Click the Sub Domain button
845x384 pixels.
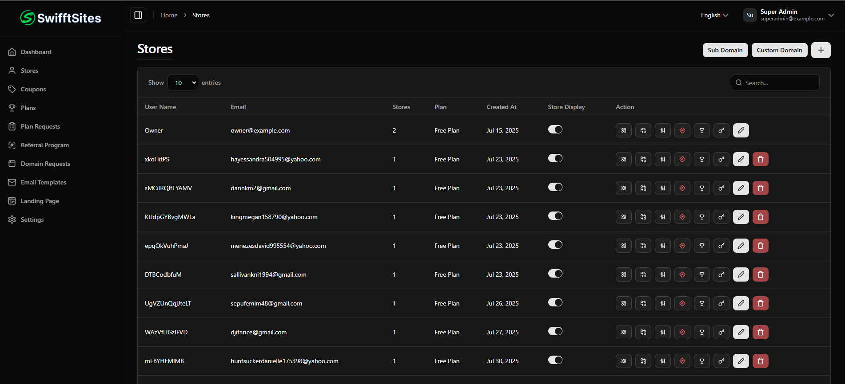(x=725, y=50)
